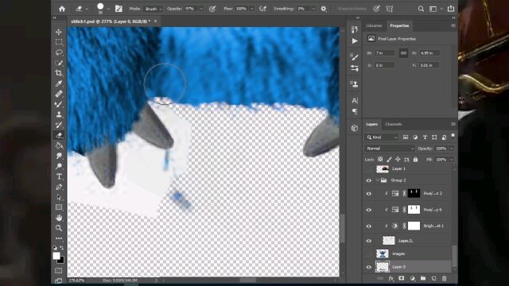Create a new group folder icon

[423, 279]
